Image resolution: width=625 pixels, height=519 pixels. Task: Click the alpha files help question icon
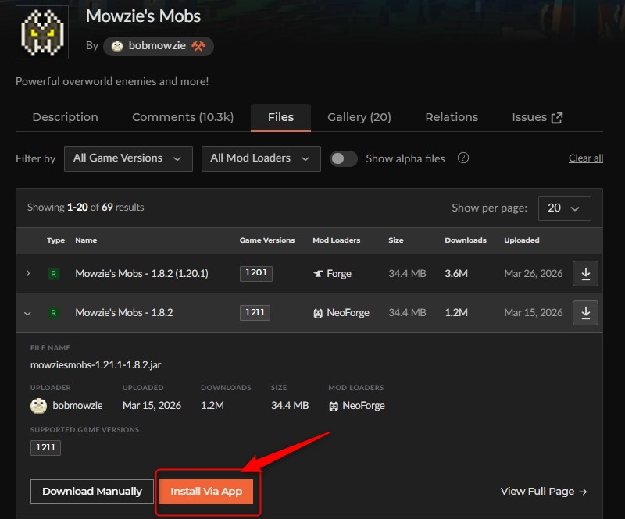tap(462, 158)
